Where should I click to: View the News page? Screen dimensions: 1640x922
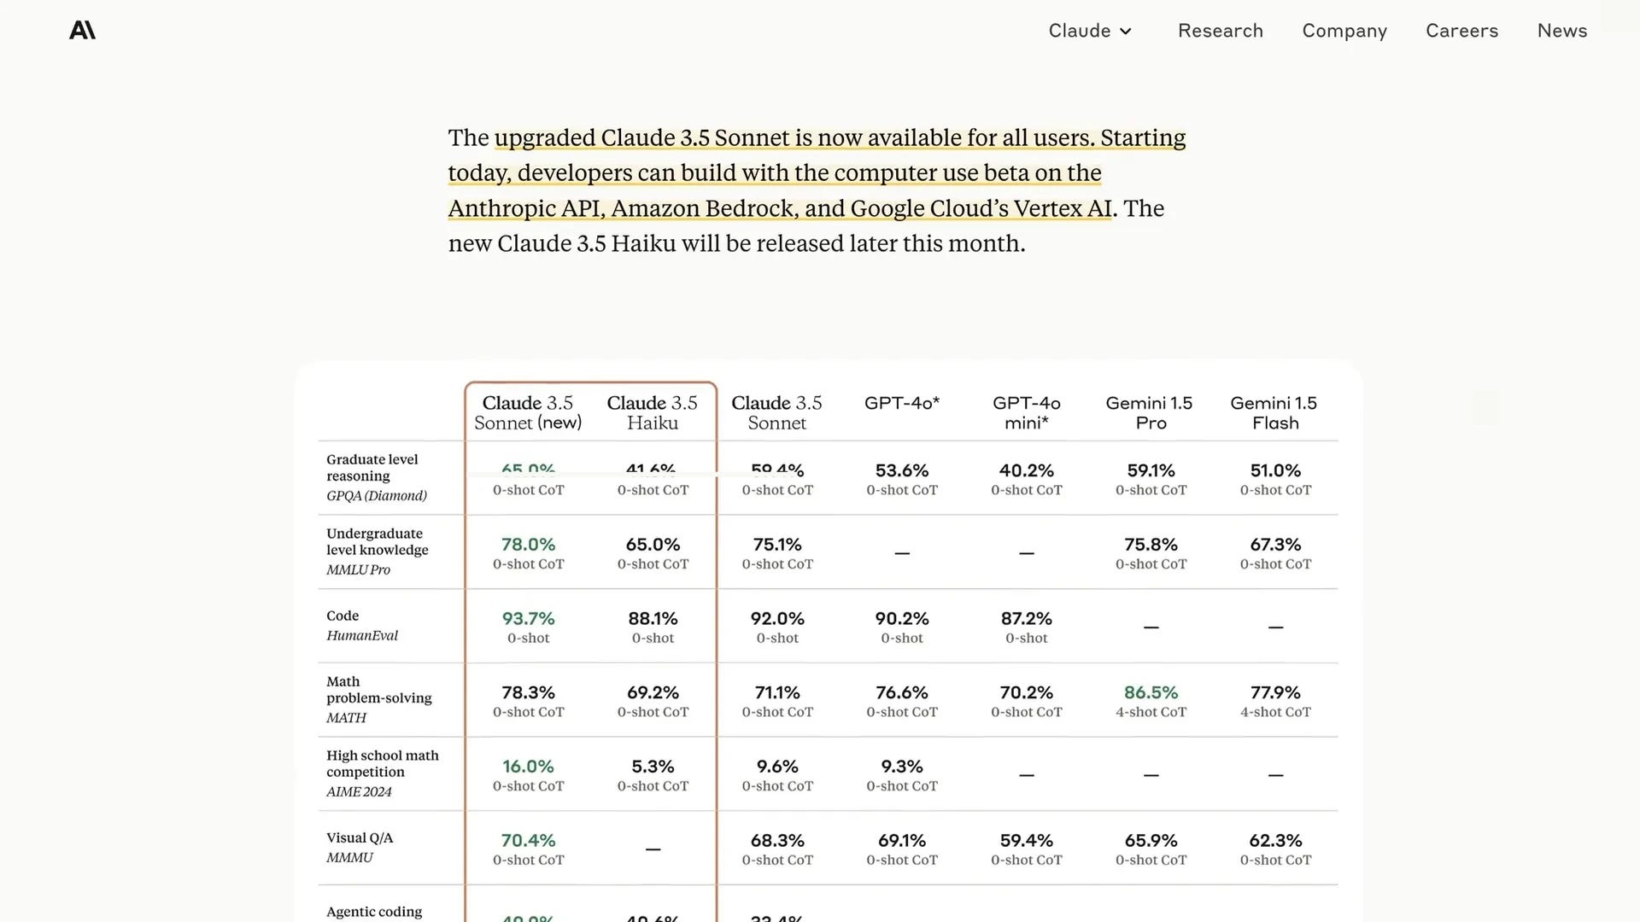point(1561,31)
